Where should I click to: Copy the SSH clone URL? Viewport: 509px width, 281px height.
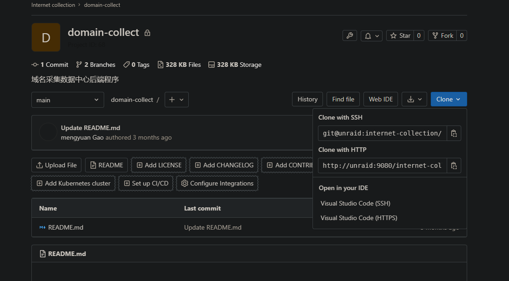tap(454, 133)
